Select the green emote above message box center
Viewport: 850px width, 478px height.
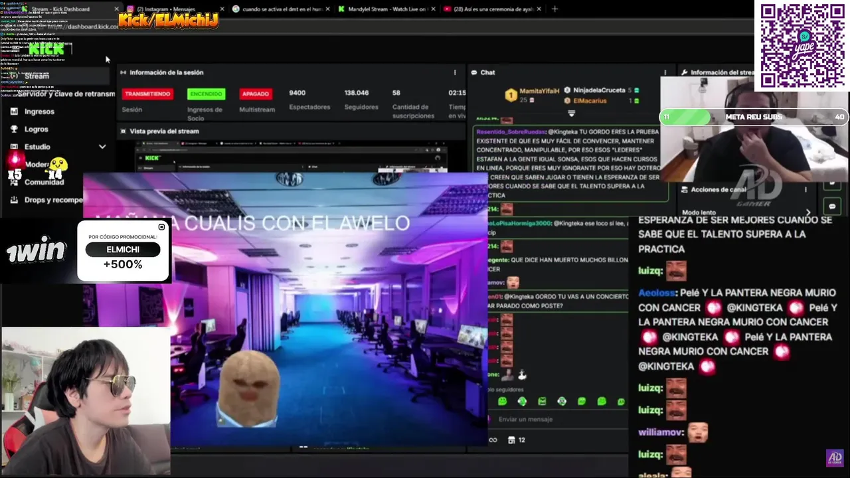point(562,401)
